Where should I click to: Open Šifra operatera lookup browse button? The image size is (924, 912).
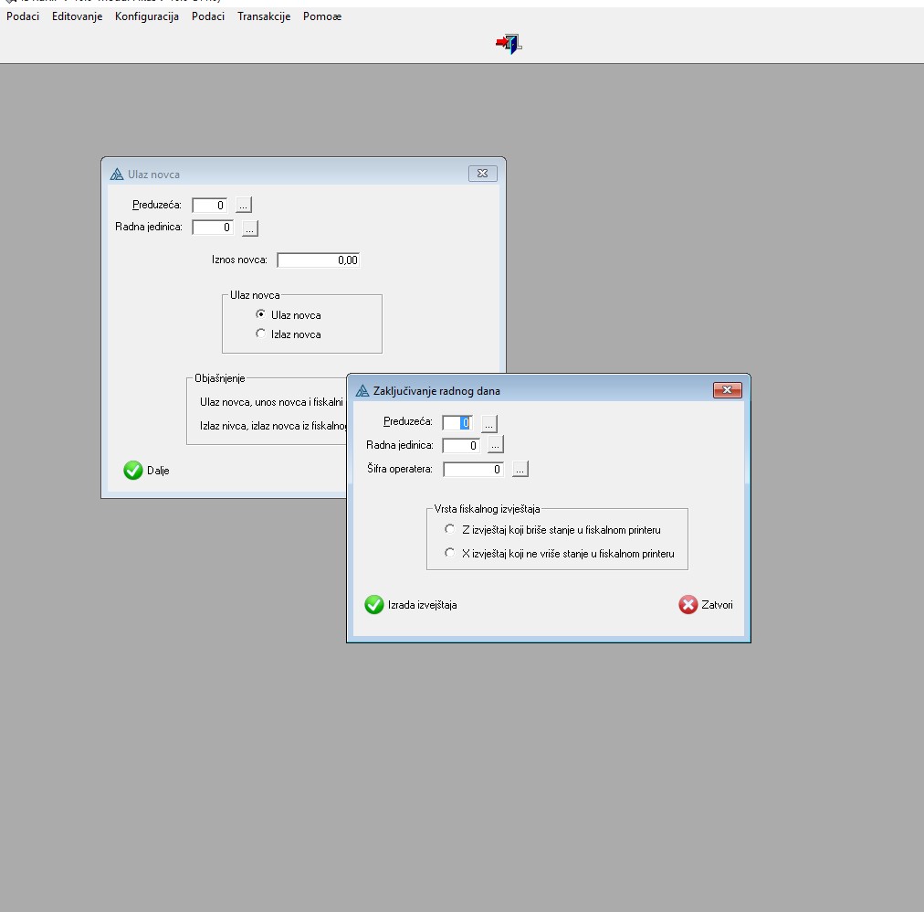click(520, 470)
